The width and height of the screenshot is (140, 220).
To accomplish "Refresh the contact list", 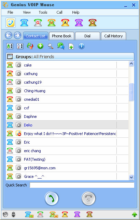I will pyautogui.click(x=30, y=46).
